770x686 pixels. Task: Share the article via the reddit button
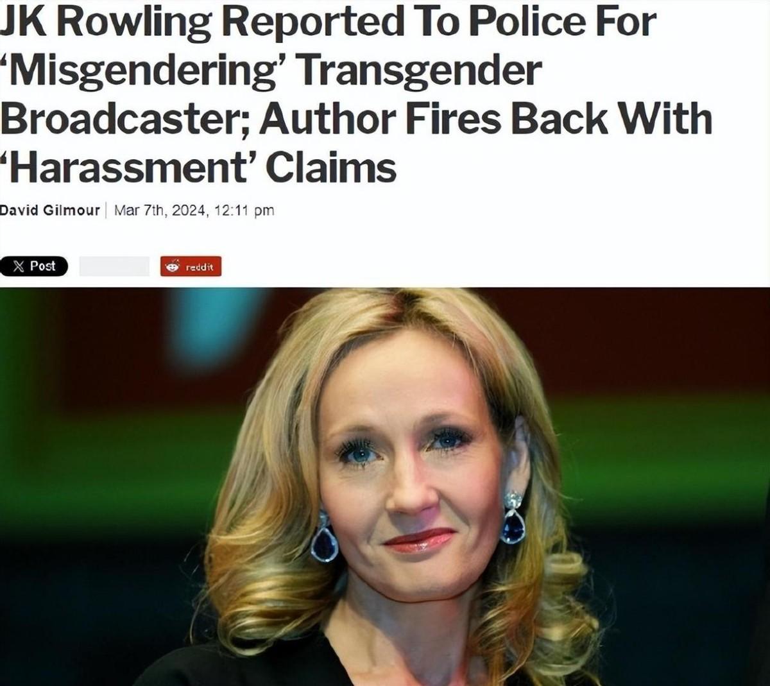(191, 266)
